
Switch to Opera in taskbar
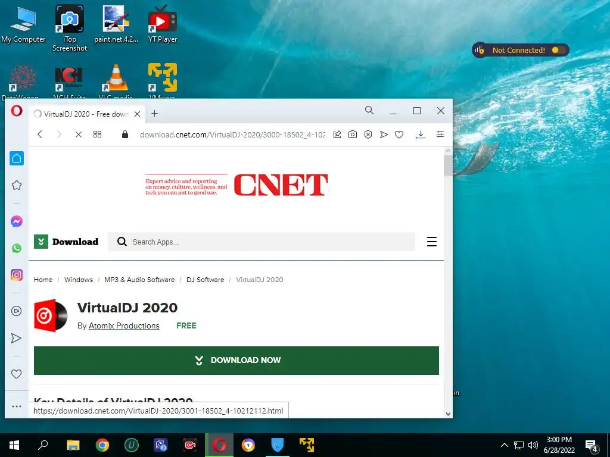(219, 445)
